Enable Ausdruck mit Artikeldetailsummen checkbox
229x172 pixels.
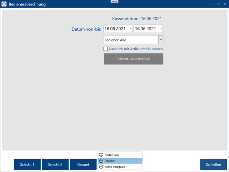(x=105, y=49)
